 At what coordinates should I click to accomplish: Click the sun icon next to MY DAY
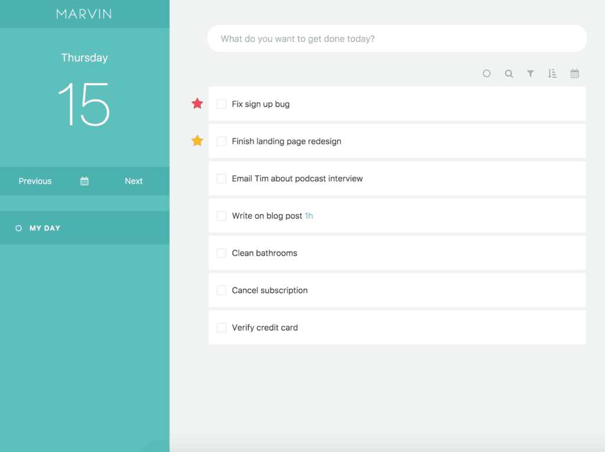click(18, 228)
